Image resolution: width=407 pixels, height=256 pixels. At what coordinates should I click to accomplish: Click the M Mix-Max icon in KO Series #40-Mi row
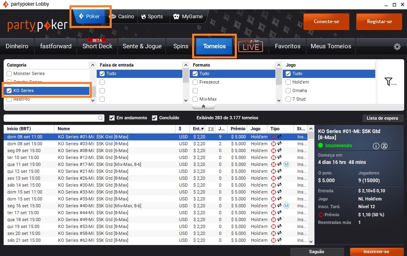coord(286,206)
